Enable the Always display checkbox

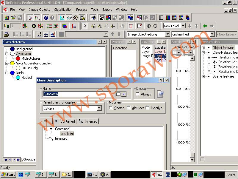(137, 94)
